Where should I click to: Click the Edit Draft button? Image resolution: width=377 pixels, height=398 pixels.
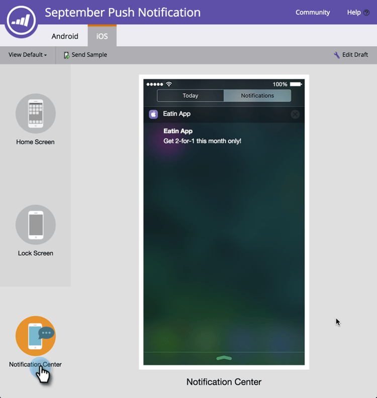351,55
